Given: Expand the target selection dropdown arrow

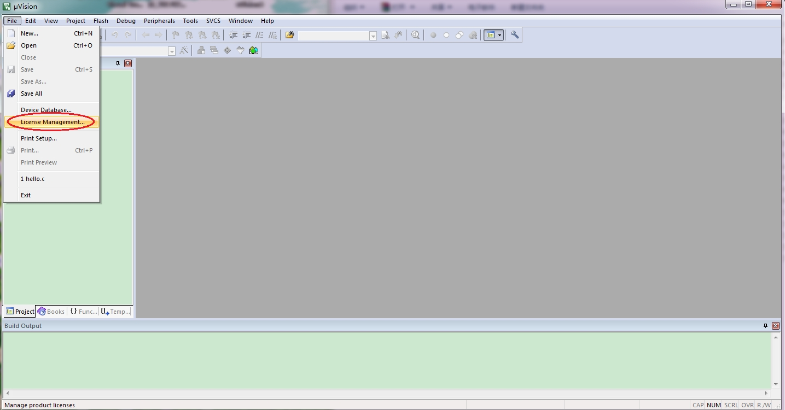Looking at the screenshot, I should 172,51.
